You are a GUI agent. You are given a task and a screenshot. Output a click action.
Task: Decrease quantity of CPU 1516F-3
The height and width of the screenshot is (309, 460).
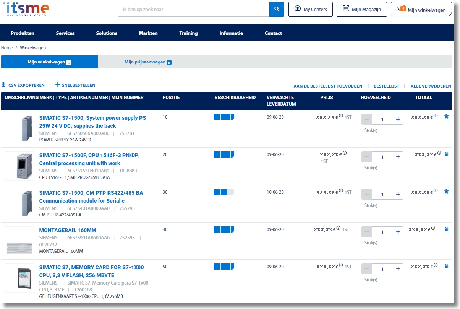[x=367, y=157]
